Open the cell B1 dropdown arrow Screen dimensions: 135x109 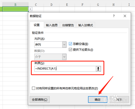[31, 9]
